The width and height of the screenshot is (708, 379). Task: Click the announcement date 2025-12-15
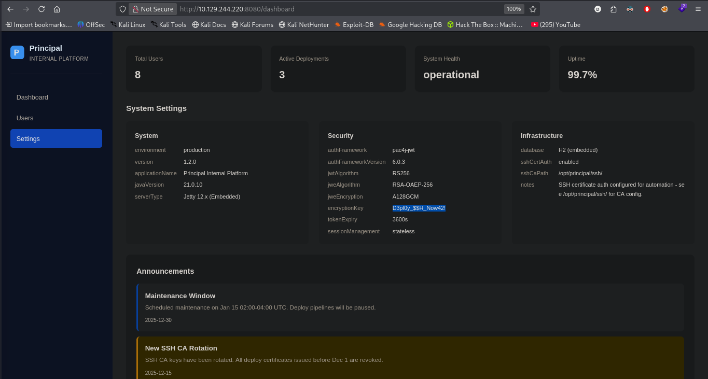tap(158, 373)
